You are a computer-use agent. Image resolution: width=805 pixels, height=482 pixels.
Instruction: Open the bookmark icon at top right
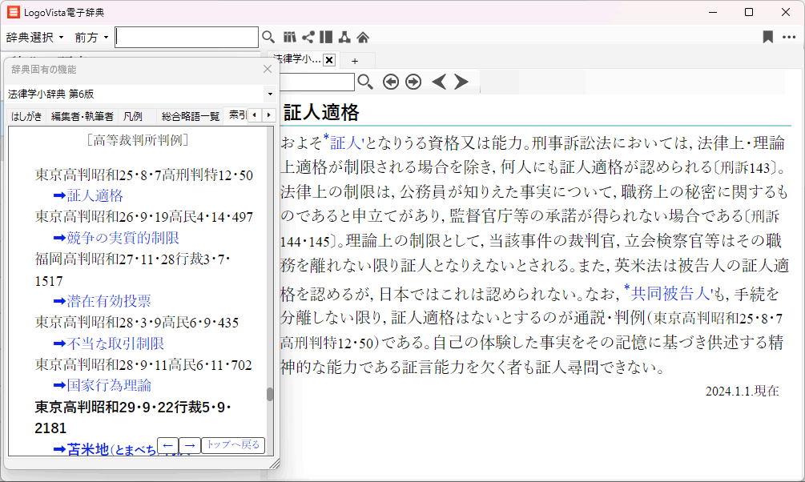pos(767,37)
